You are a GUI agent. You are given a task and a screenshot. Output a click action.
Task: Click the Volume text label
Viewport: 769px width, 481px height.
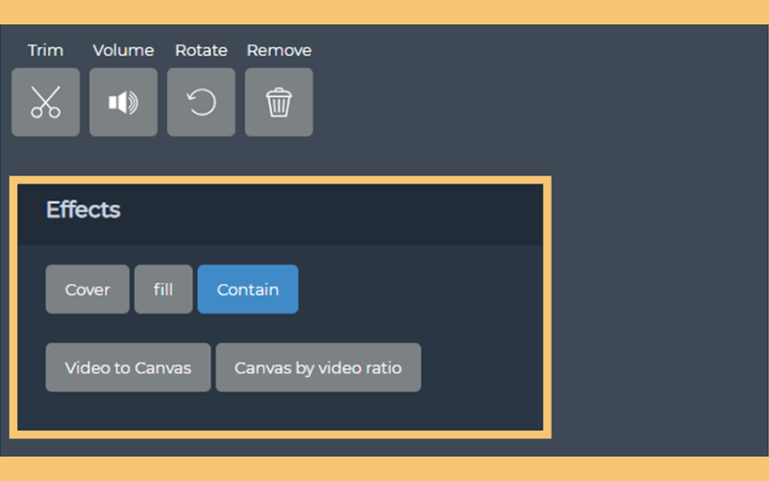[x=123, y=50]
